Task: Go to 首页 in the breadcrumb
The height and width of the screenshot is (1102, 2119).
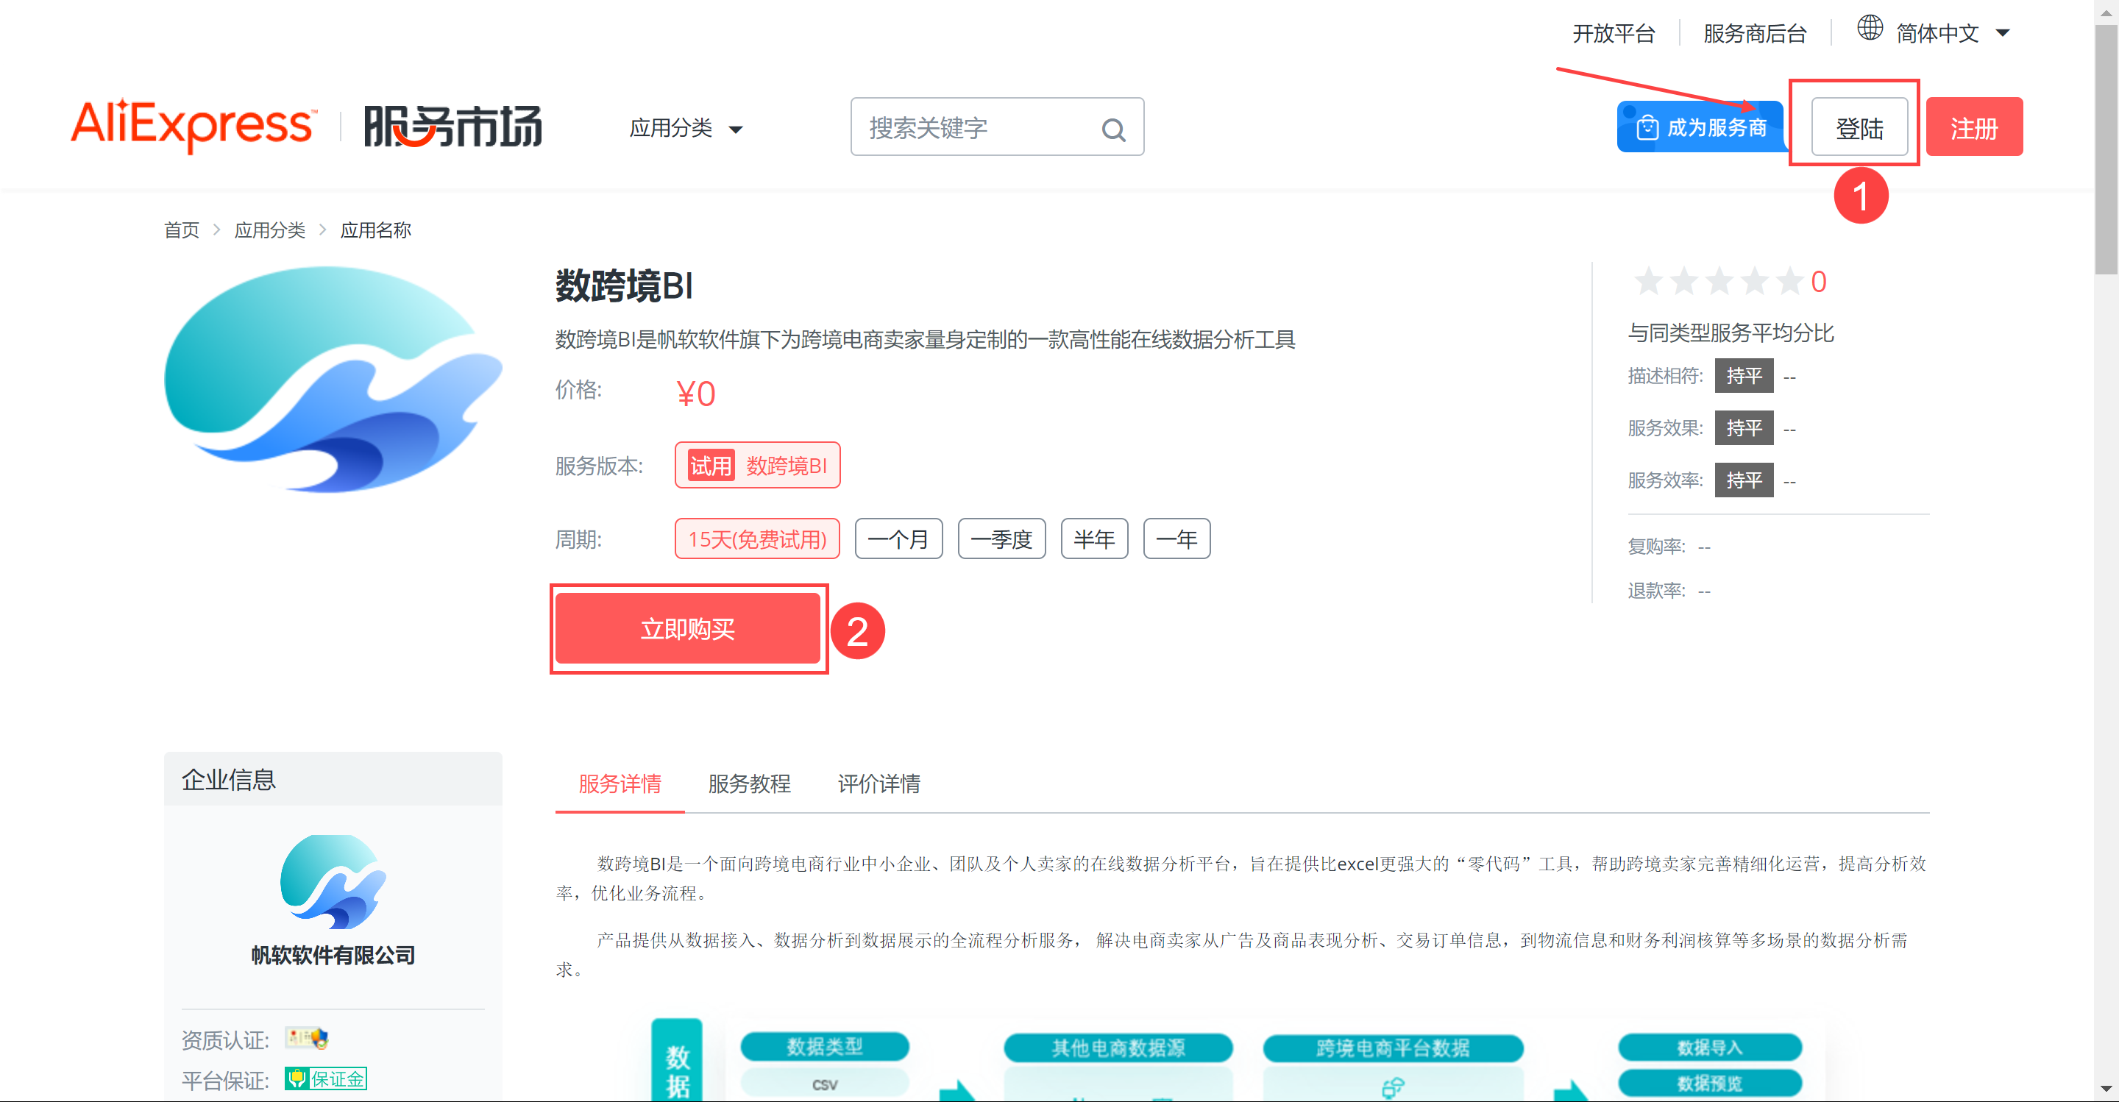Action: click(x=181, y=230)
